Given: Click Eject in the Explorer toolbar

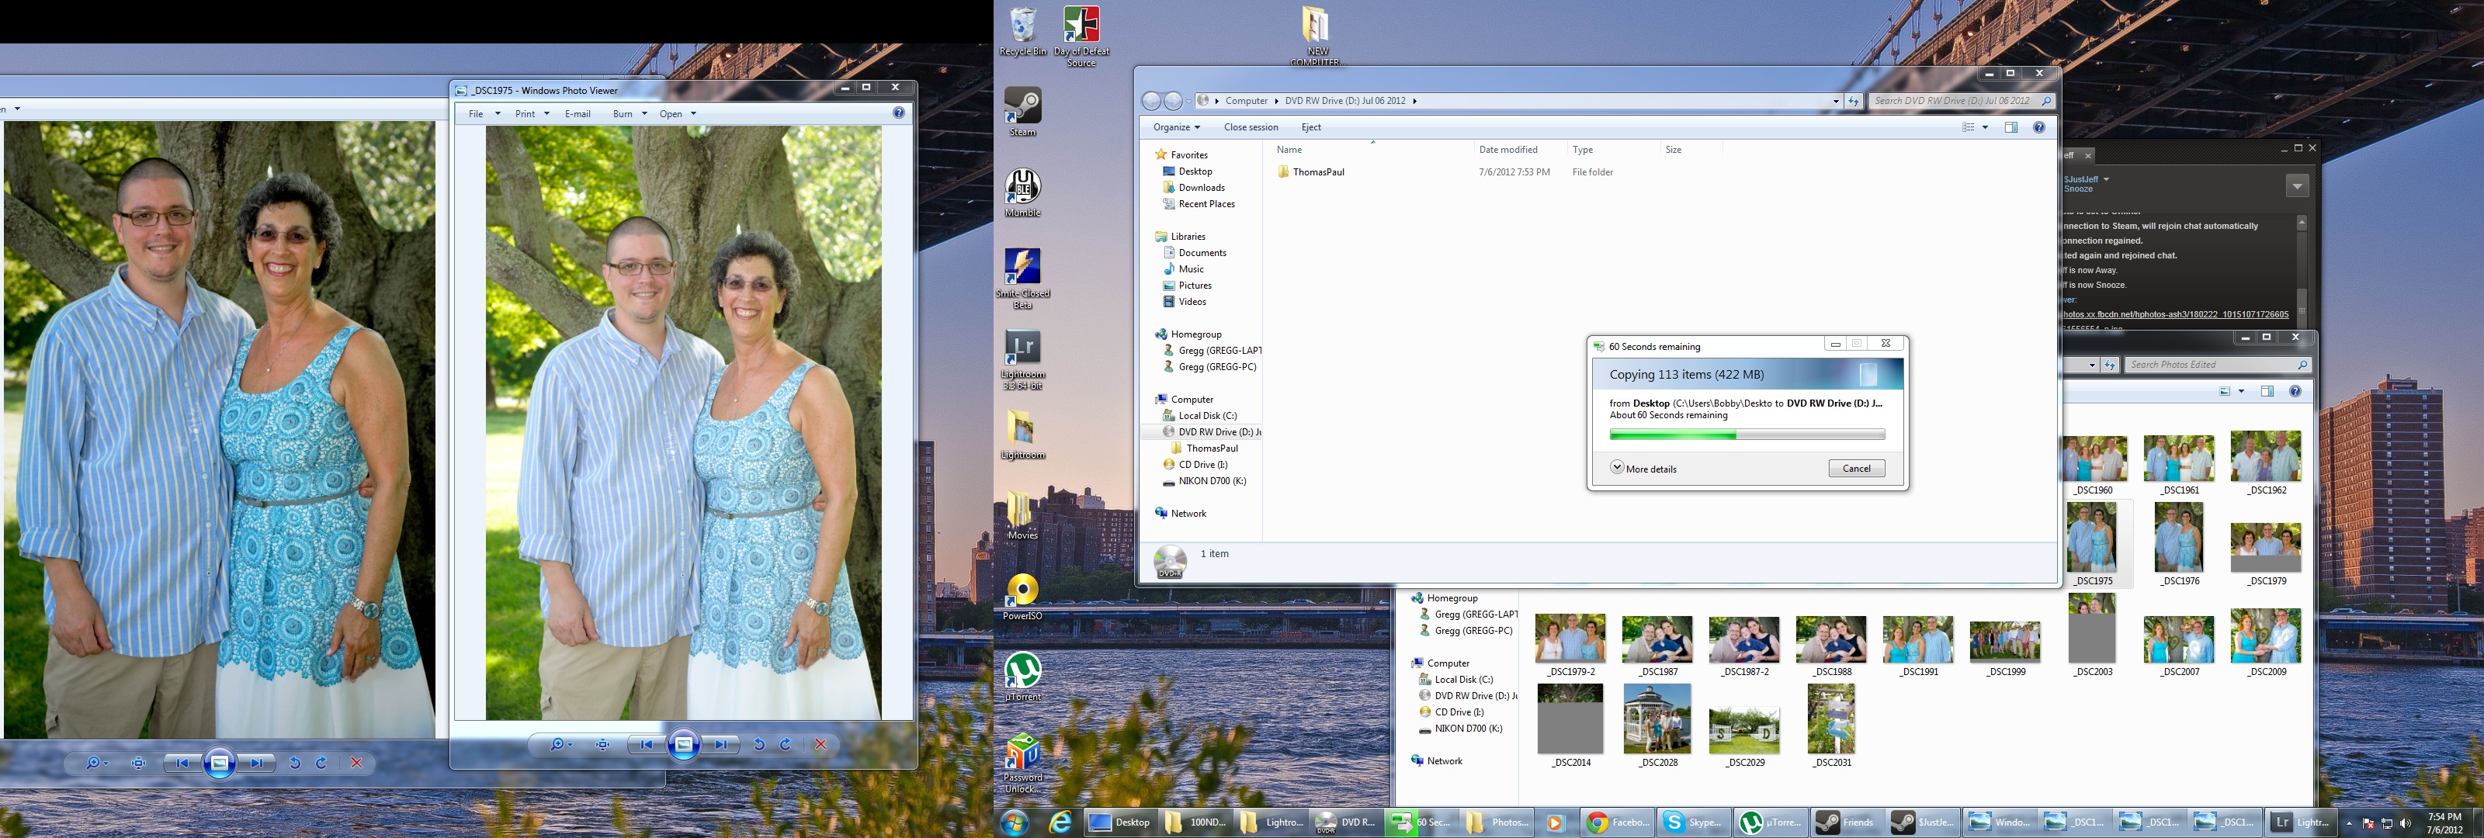Looking at the screenshot, I should [x=1310, y=127].
